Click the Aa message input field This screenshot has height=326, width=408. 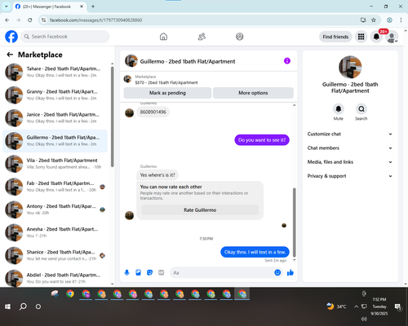click(222, 272)
